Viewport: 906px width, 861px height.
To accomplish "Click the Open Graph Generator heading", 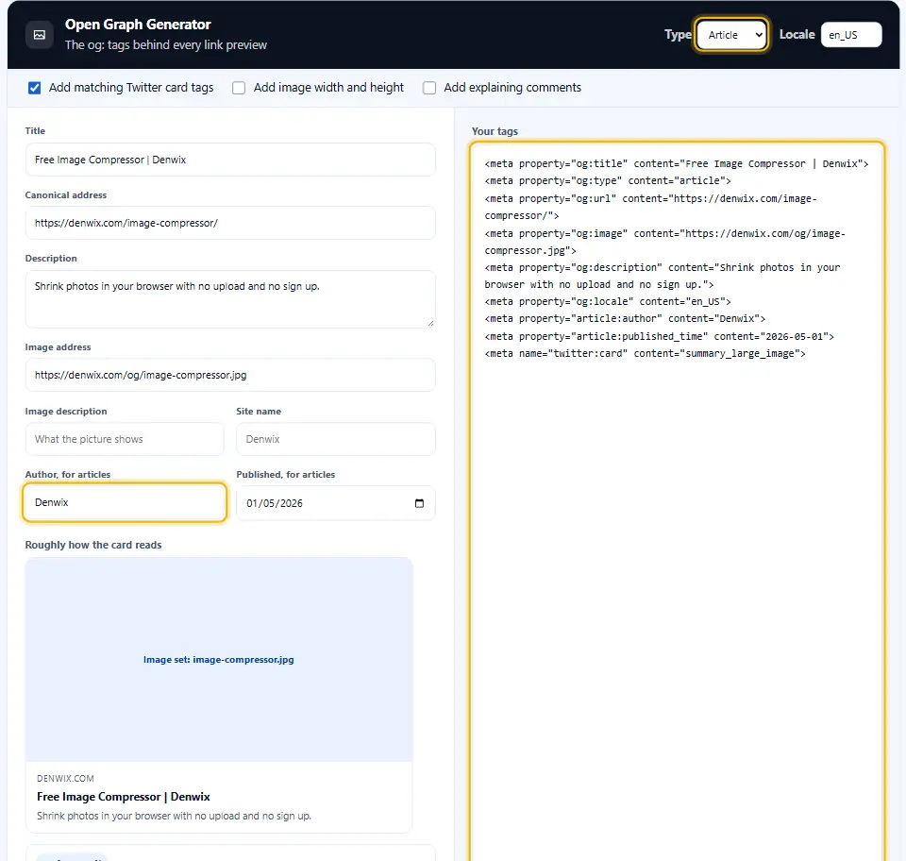I will pos(138,25).
